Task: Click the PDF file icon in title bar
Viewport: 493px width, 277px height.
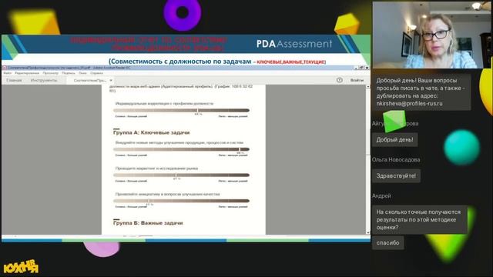Action: [5, 68]
